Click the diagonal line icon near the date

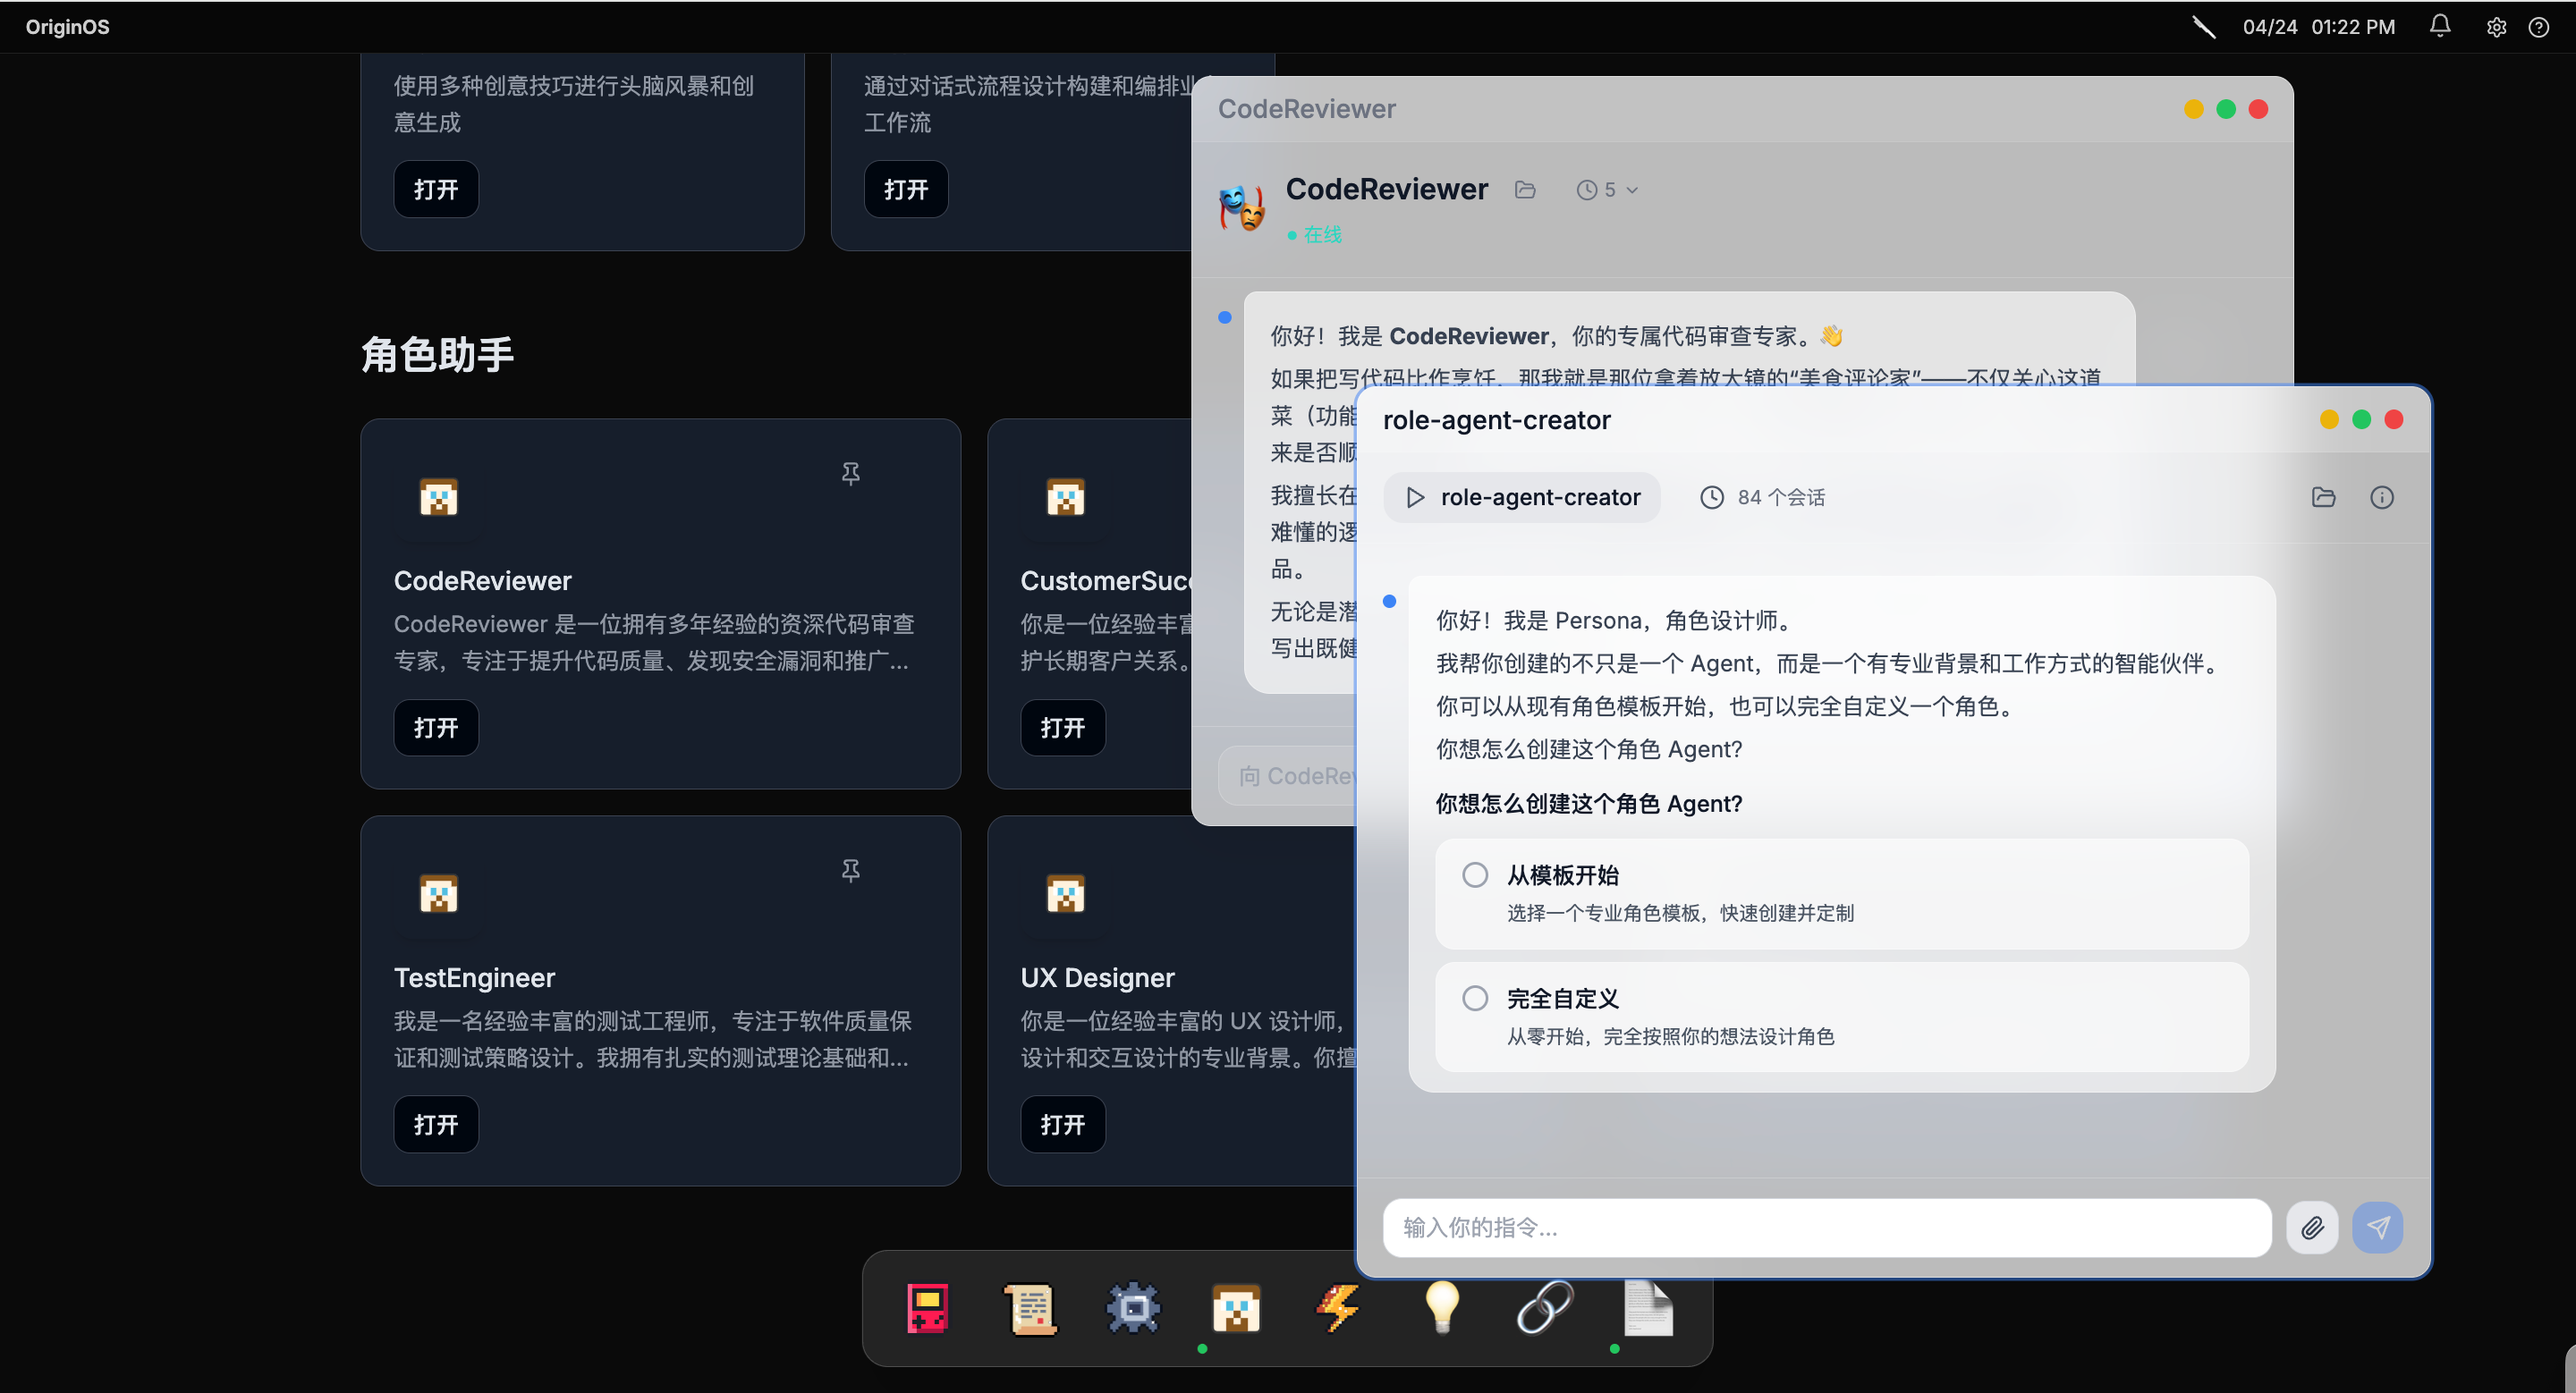(2203, 27)
